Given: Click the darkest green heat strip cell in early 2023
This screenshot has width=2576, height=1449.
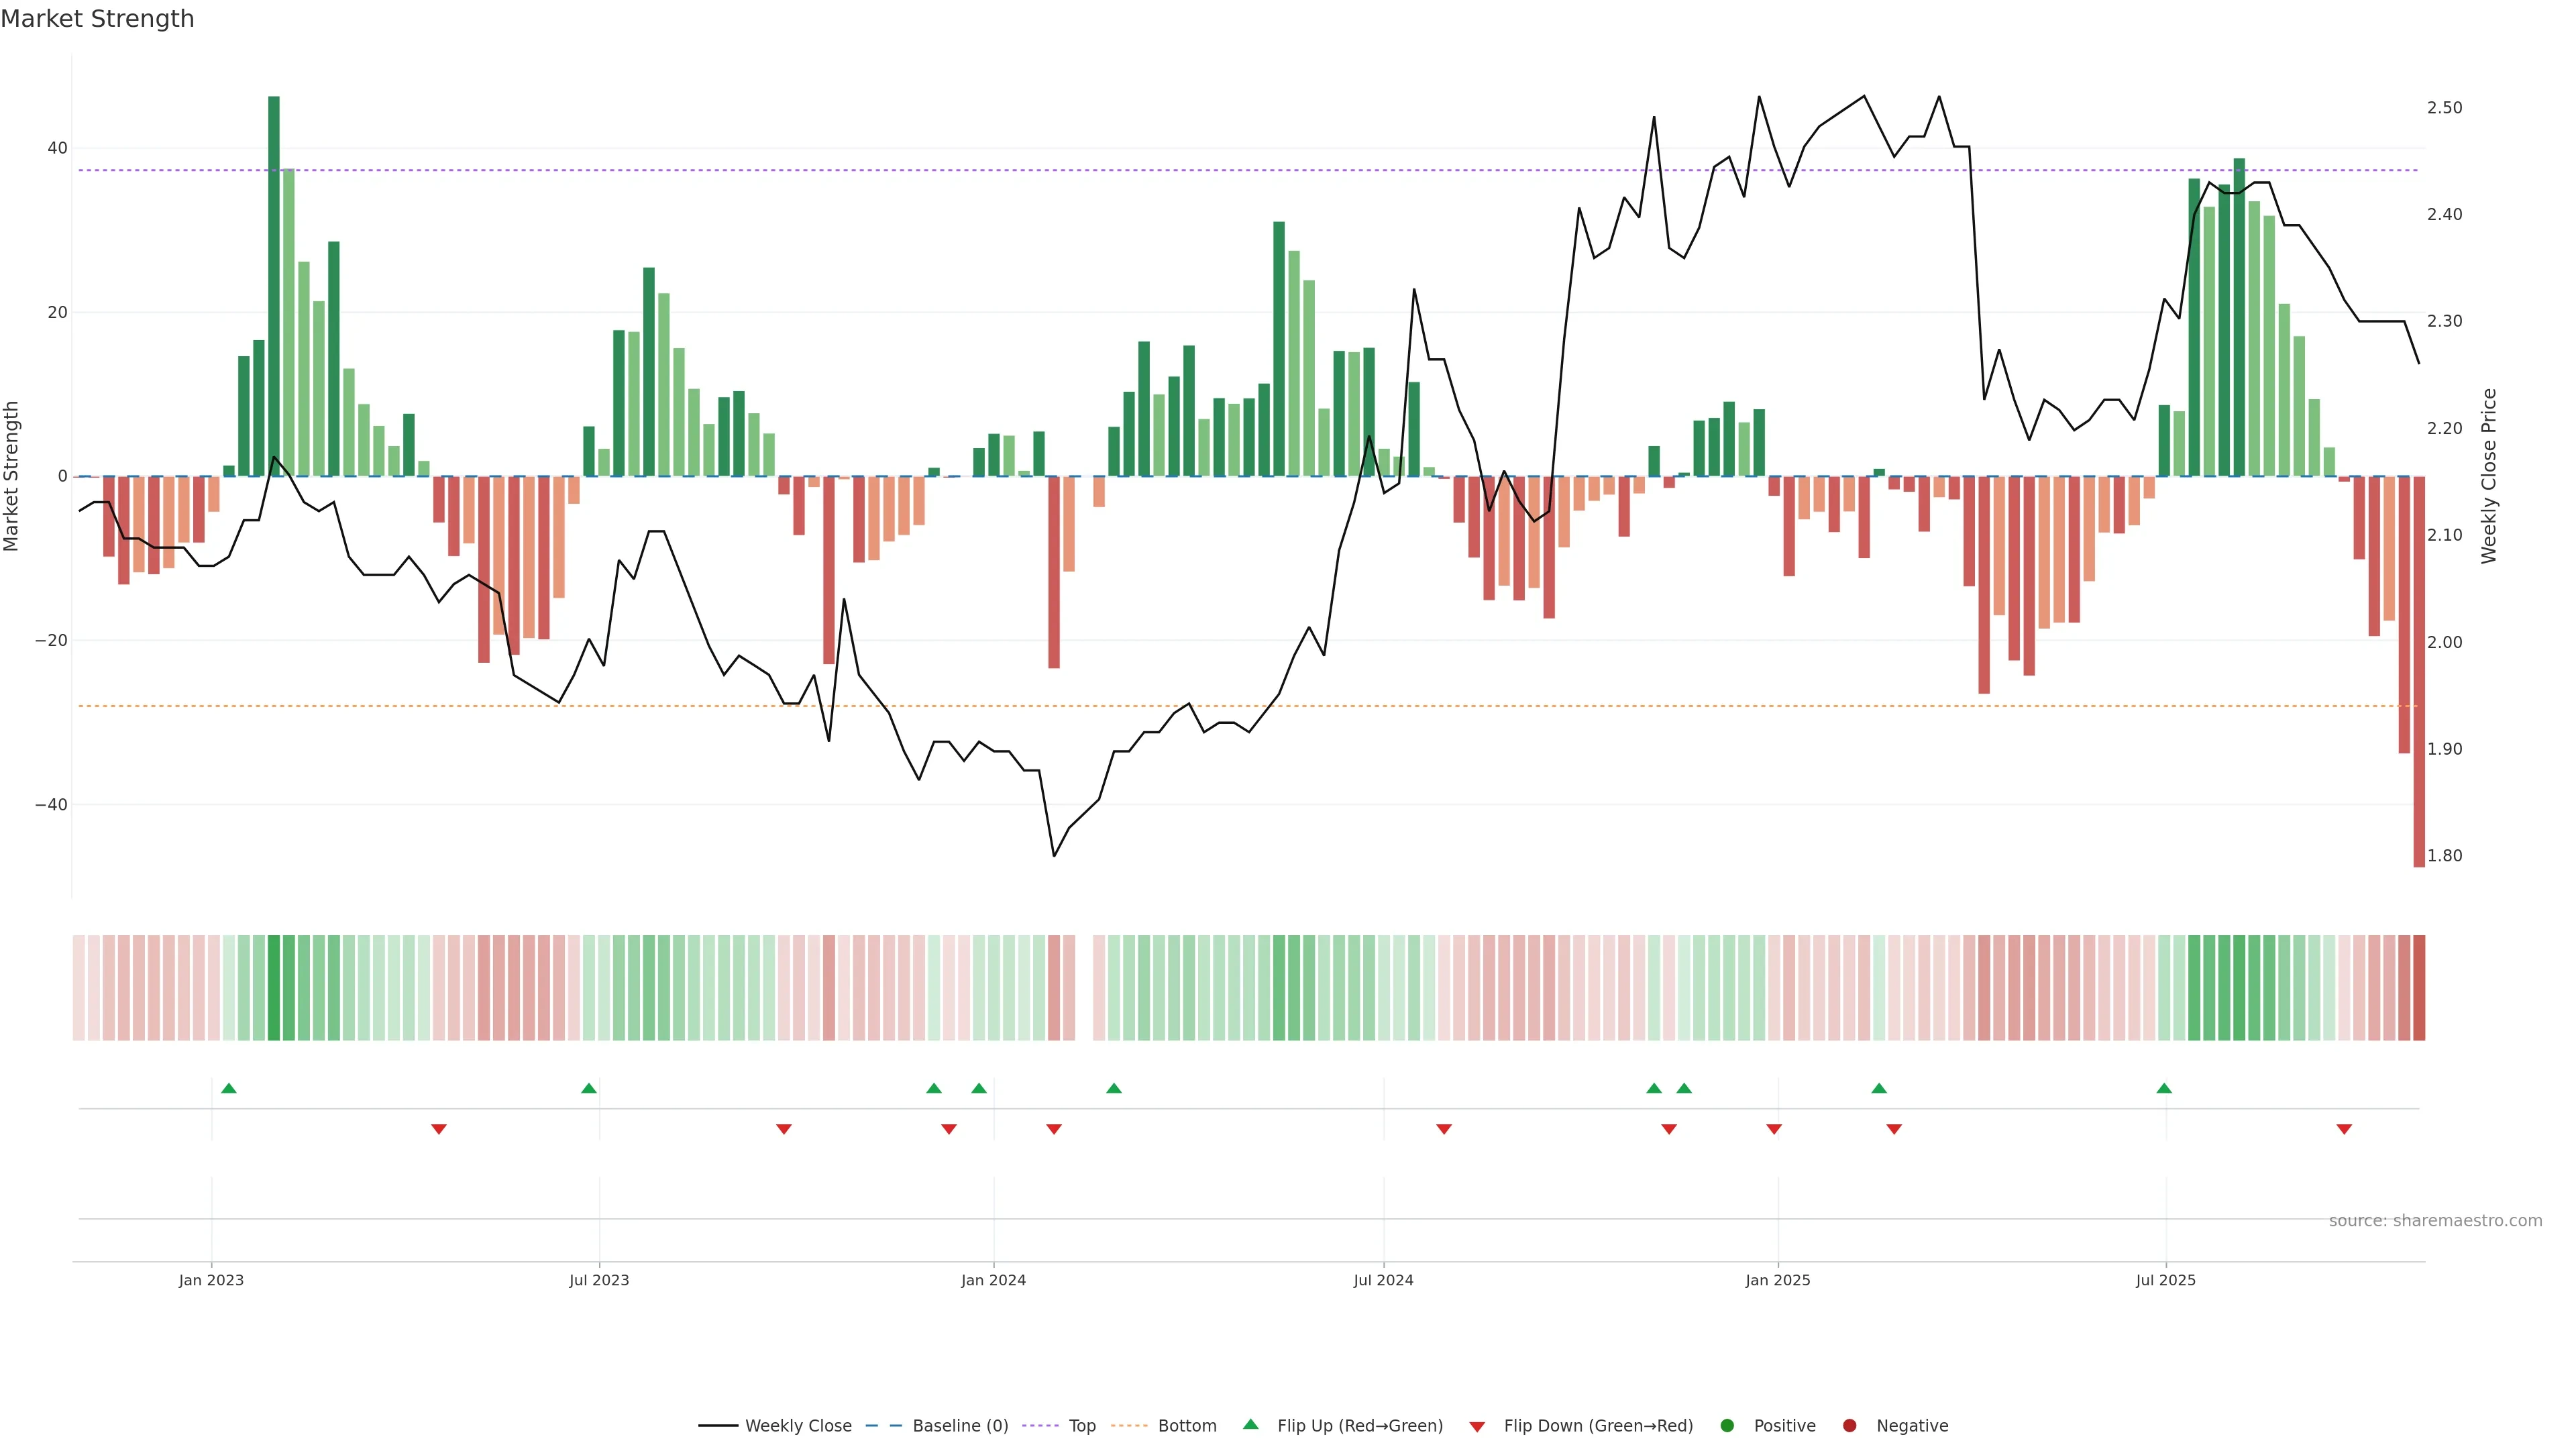Looking at the screenshot, I should pyautogui.click(x=274, y=987).
